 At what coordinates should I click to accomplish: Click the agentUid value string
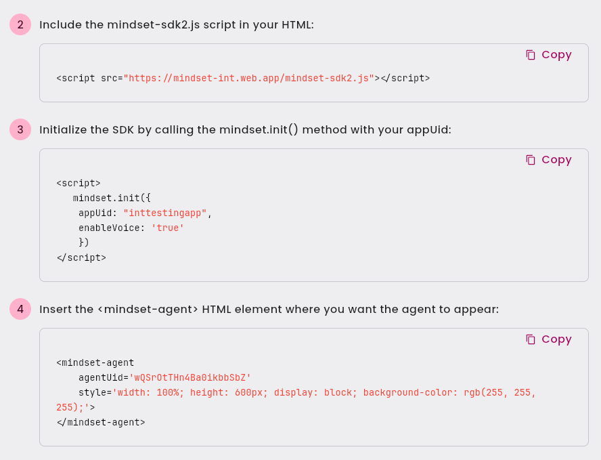click(190, 377)
